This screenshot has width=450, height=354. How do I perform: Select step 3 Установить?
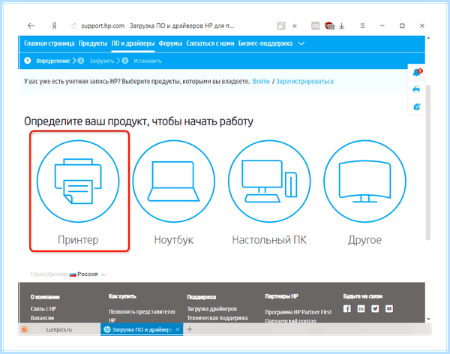coord(142,61)
